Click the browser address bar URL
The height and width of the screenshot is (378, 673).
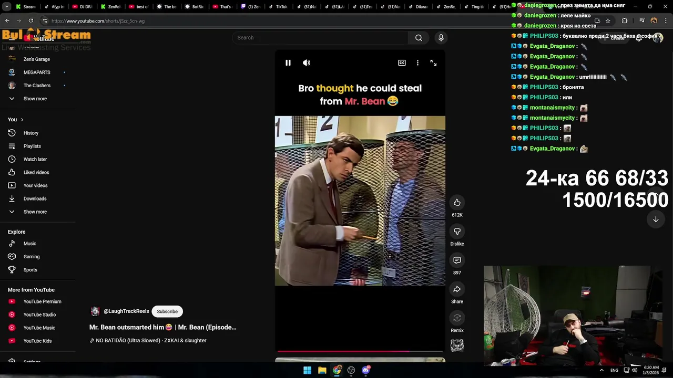coord(98,21)
